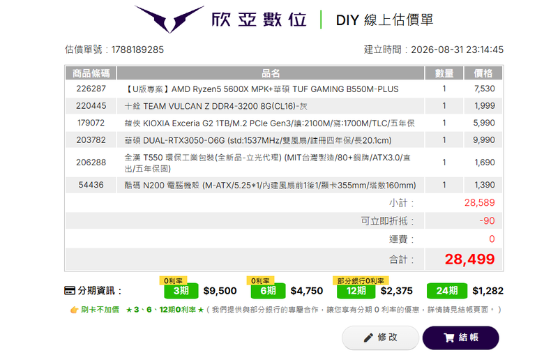Viewport: 544px width, 362px height.
Task: Select the 24期 installment badge
Action: 447,291
